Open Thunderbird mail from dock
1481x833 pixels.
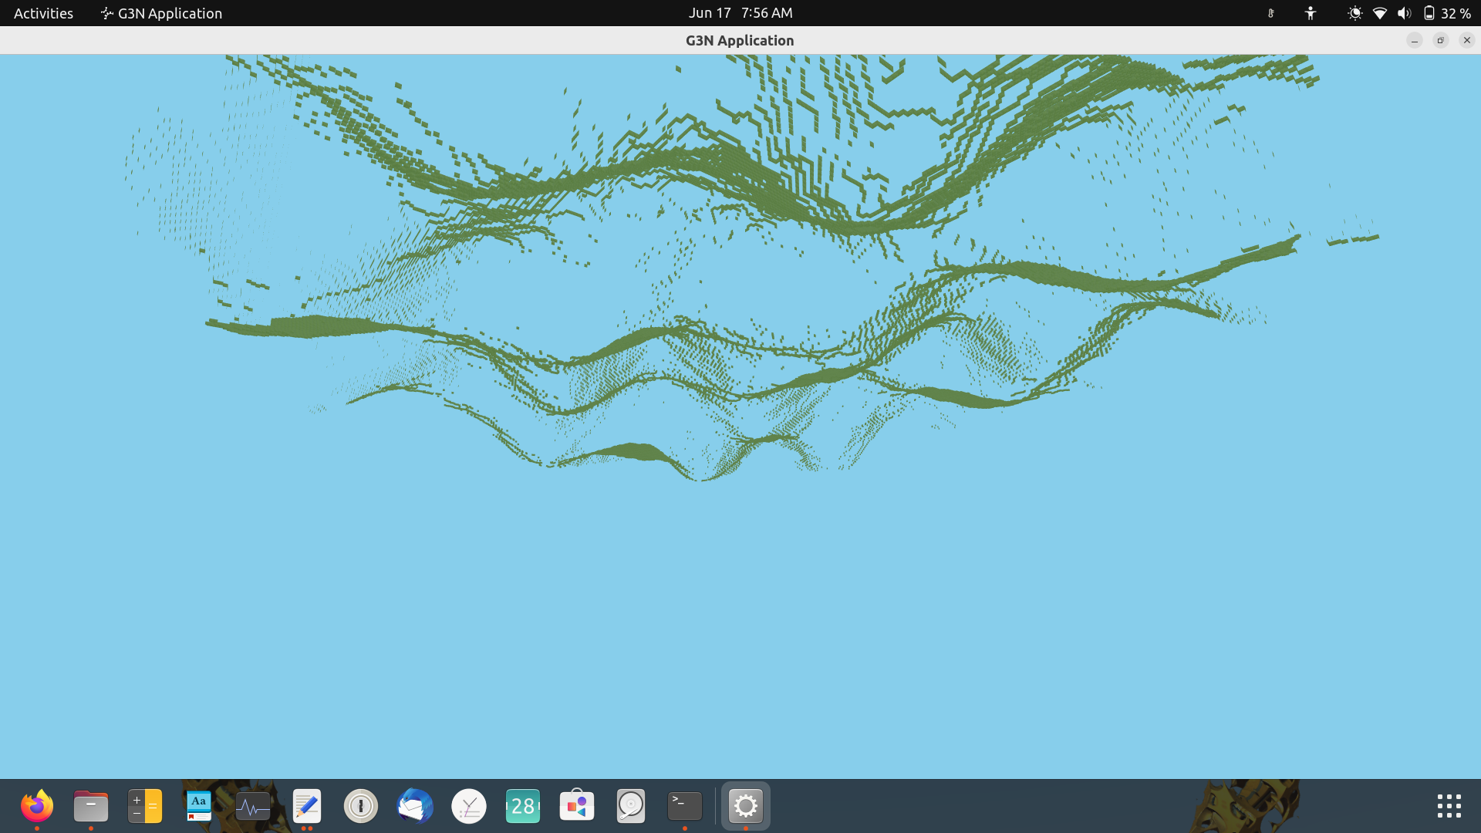pos(415,806)
